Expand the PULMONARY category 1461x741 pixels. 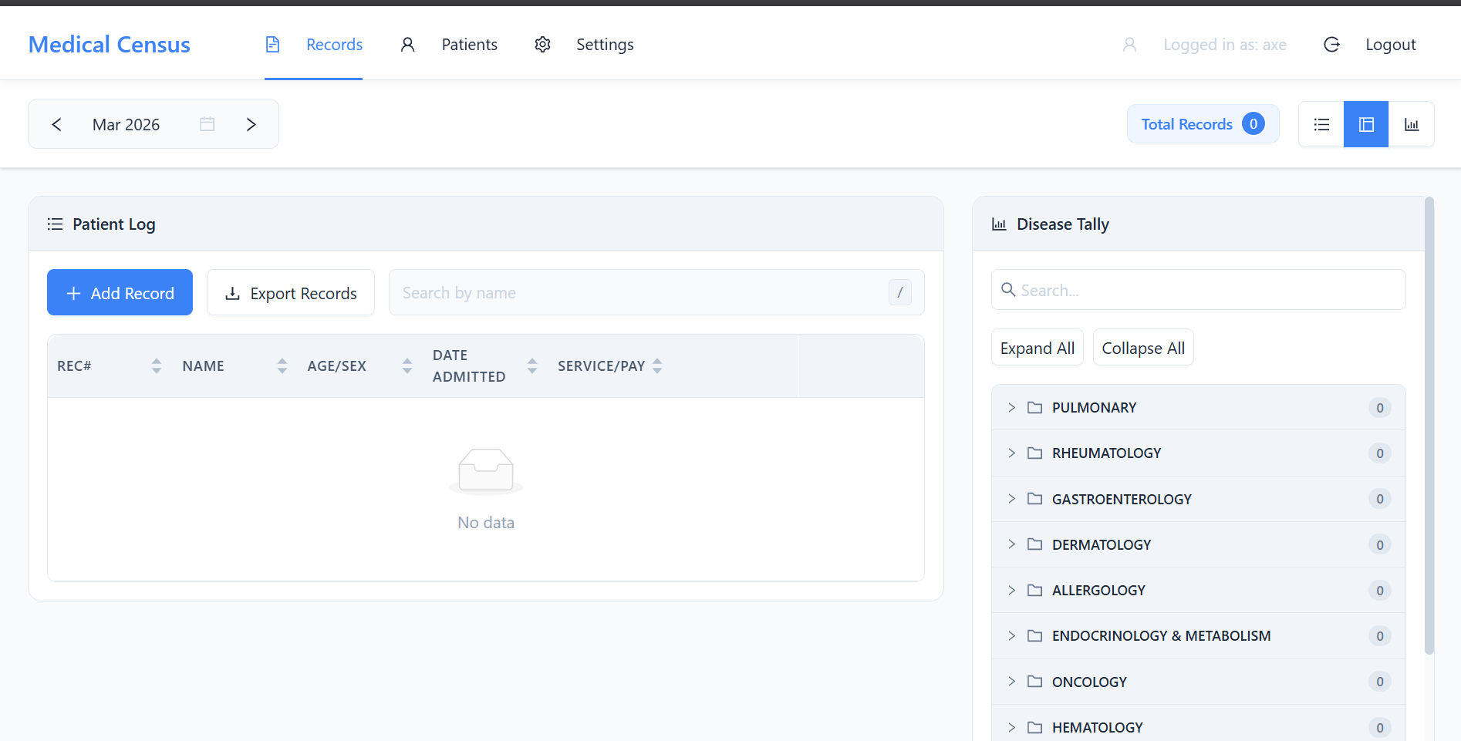pyautogui.click(x=1011, y=407)
